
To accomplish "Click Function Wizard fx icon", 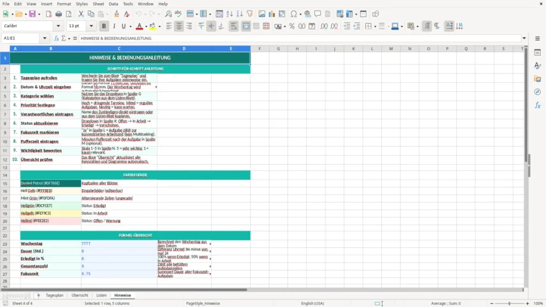I will pos(57,38).
